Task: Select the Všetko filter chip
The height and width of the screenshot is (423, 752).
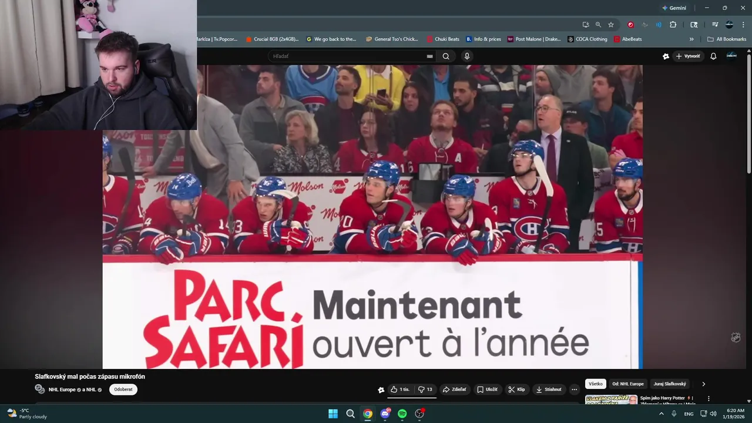Action: [596, 384]
